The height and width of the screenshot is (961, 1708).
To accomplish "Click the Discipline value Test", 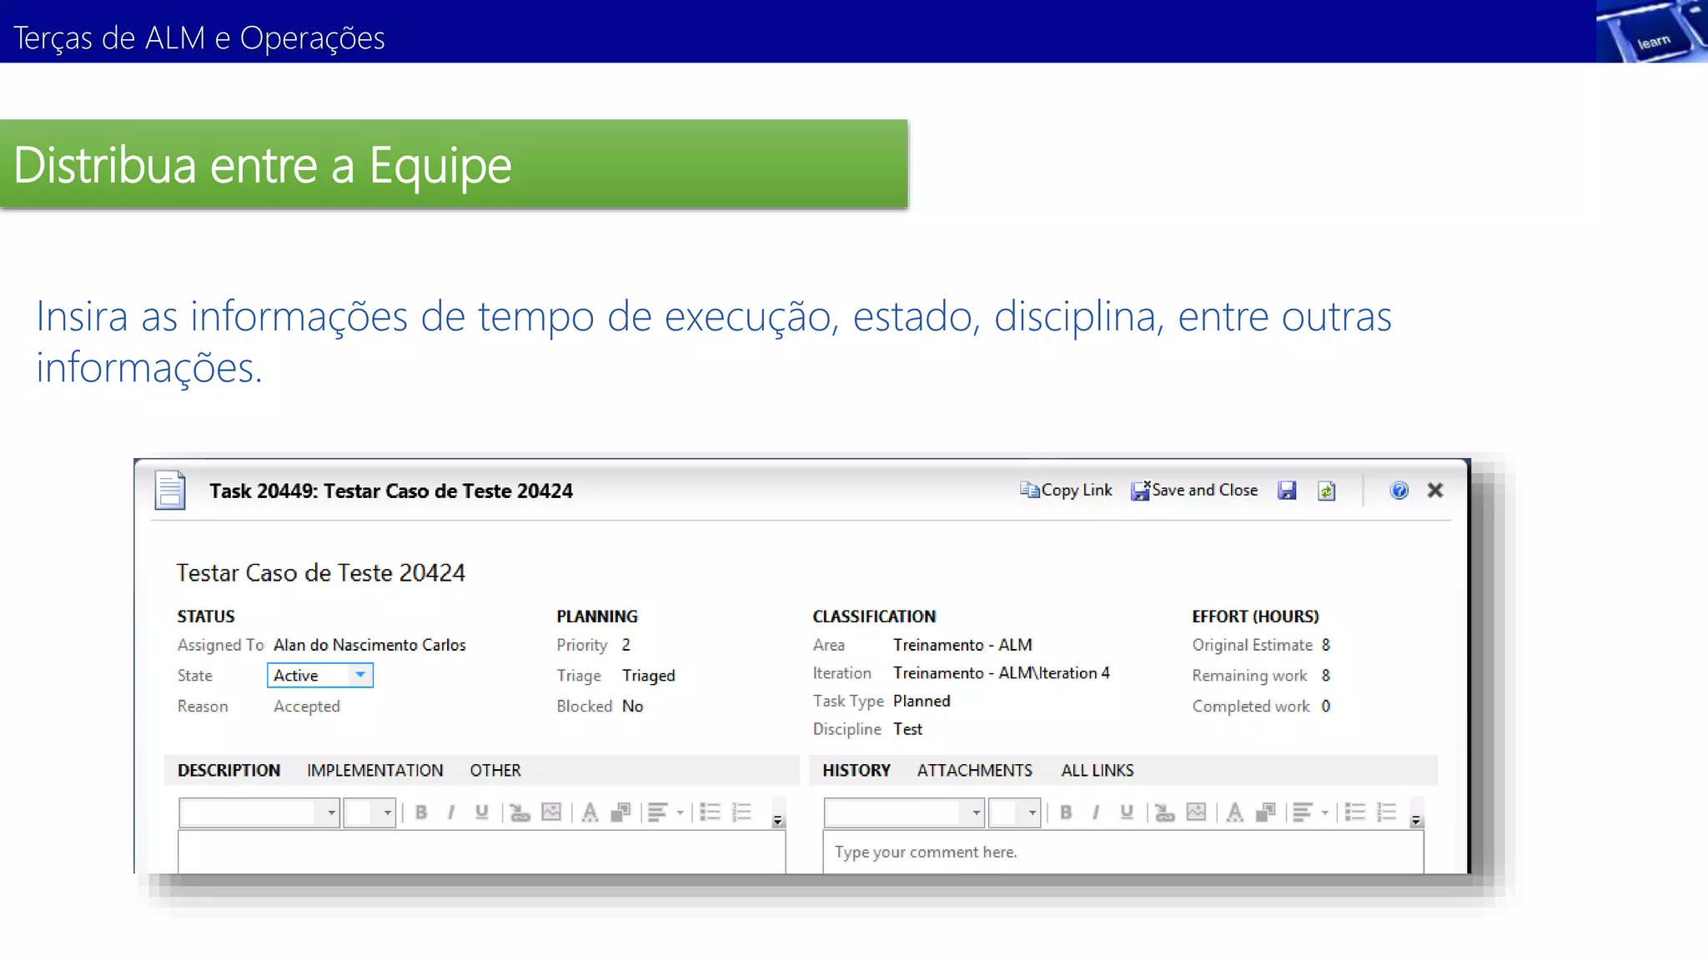I will point(907,729).
